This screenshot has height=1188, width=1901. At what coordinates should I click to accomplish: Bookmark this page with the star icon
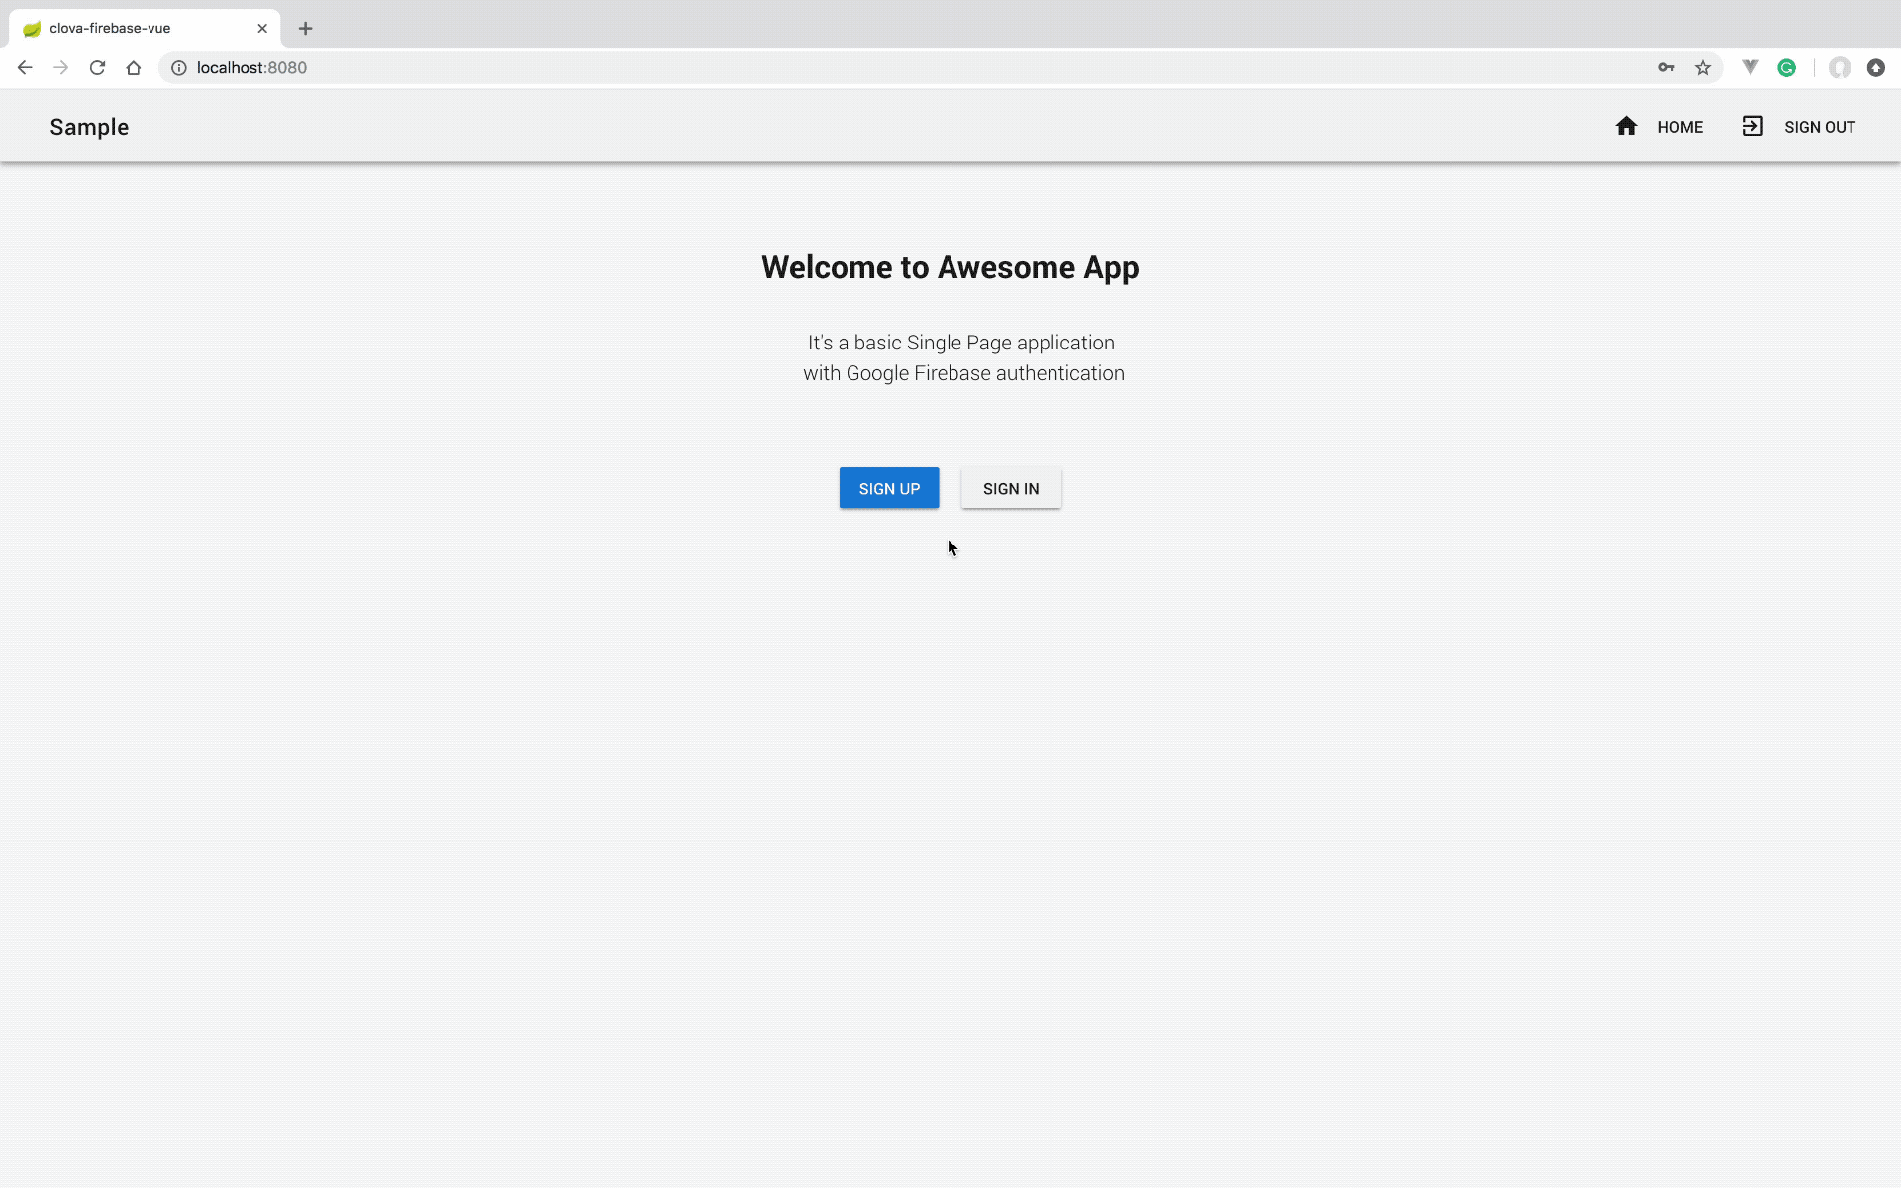coord(1703,68)
